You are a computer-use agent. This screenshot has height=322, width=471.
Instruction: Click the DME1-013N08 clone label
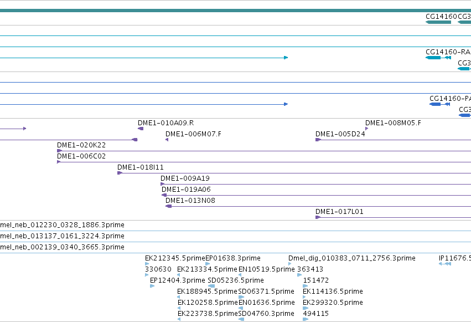coord(190,201)
